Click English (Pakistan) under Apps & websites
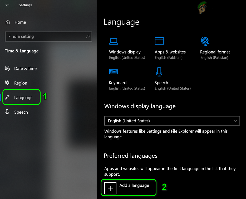 coord(169,58)
